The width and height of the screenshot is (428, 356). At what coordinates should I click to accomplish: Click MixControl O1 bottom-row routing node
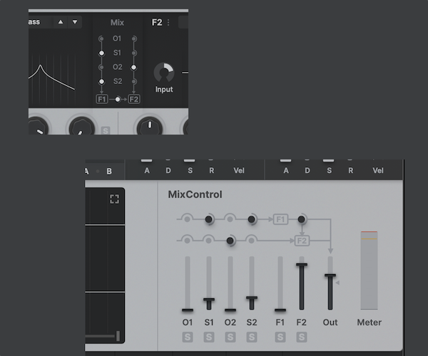tap(187, 241)
